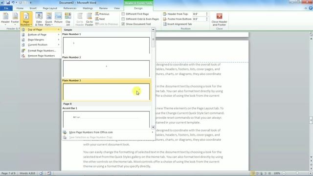Jump to Previous section header

pos(102,14)
